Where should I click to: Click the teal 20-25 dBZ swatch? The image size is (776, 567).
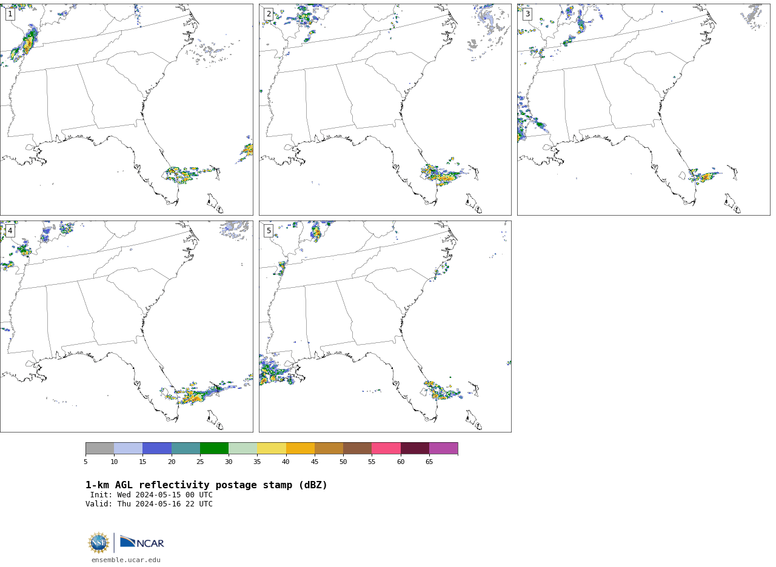point(186,448)
